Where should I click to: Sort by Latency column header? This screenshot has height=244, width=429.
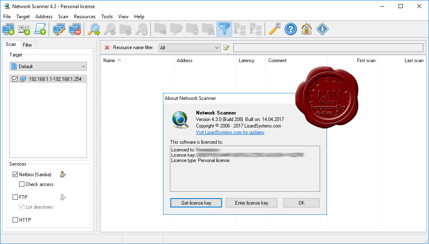[x=251, y=60]
